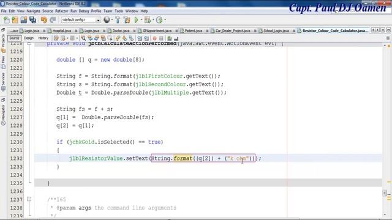This screenshot has height=220, width=392.
Task: Run the project with the green play icon
Action: pyautogui.click(x=136, y=20)
